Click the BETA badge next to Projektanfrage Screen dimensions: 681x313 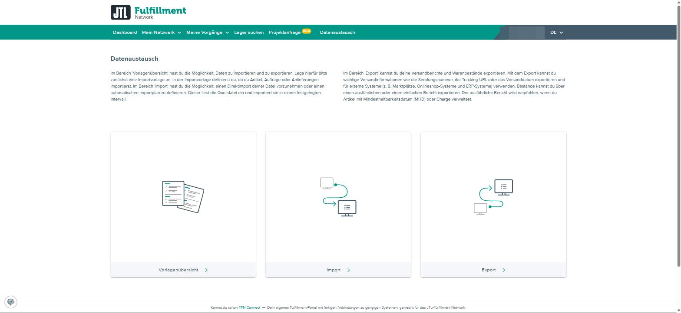coord(307,31)
